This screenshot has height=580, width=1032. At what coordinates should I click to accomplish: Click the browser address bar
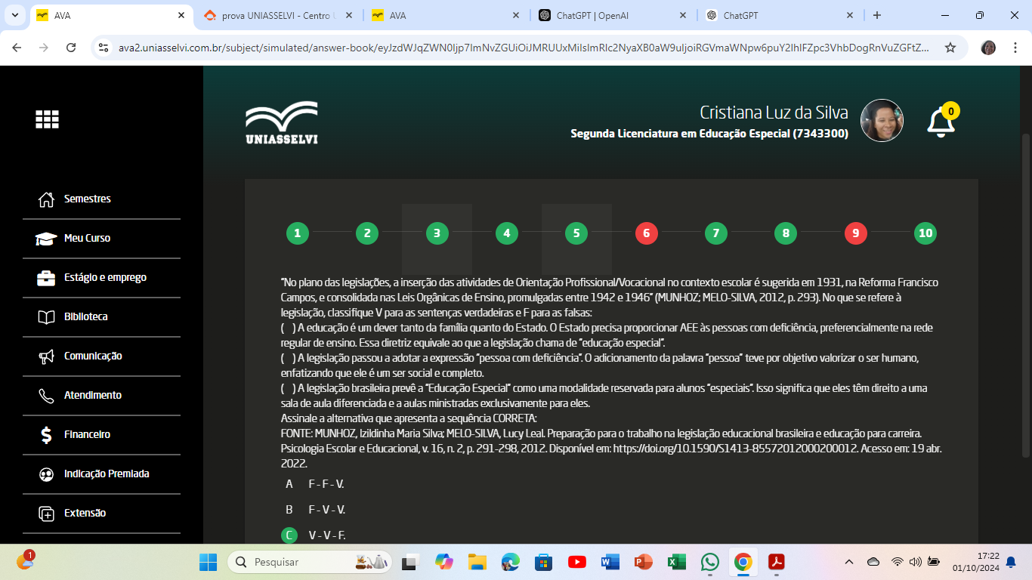(x=521, y=48)
